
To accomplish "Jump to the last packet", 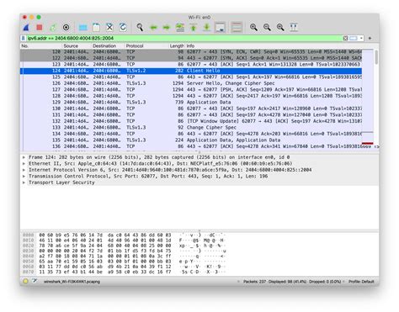I will (x=207, y=27).
